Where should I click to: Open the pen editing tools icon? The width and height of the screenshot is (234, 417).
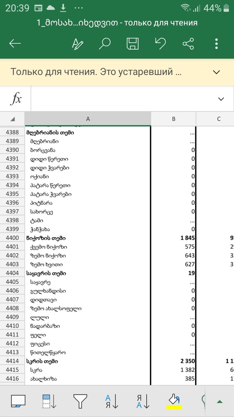pos(78,44)
